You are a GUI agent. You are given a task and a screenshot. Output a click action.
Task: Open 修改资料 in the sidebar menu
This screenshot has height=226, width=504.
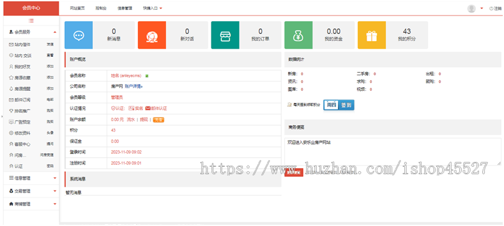(x=22, y=133)
